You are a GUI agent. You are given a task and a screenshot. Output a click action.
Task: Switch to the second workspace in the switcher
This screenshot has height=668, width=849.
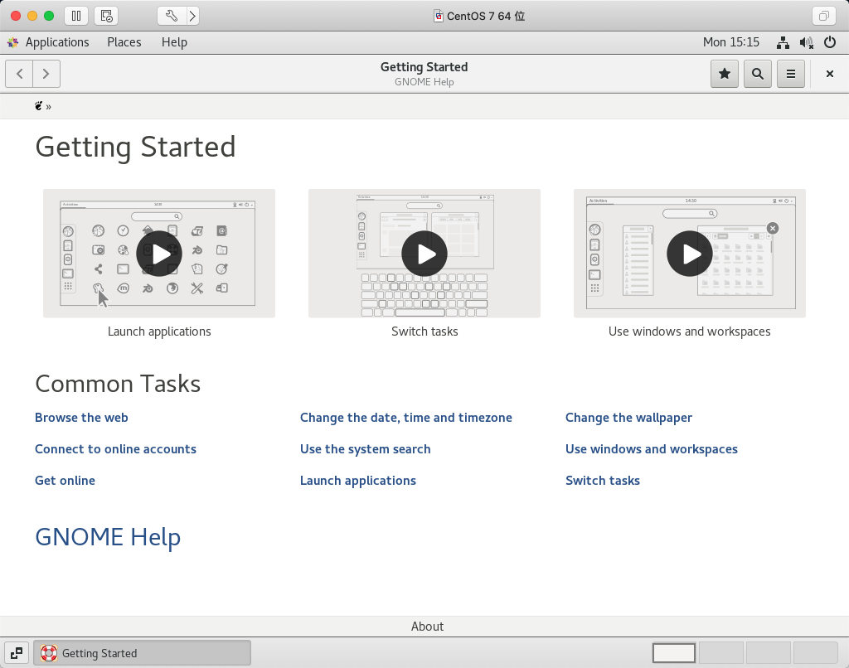click(721, 653)
